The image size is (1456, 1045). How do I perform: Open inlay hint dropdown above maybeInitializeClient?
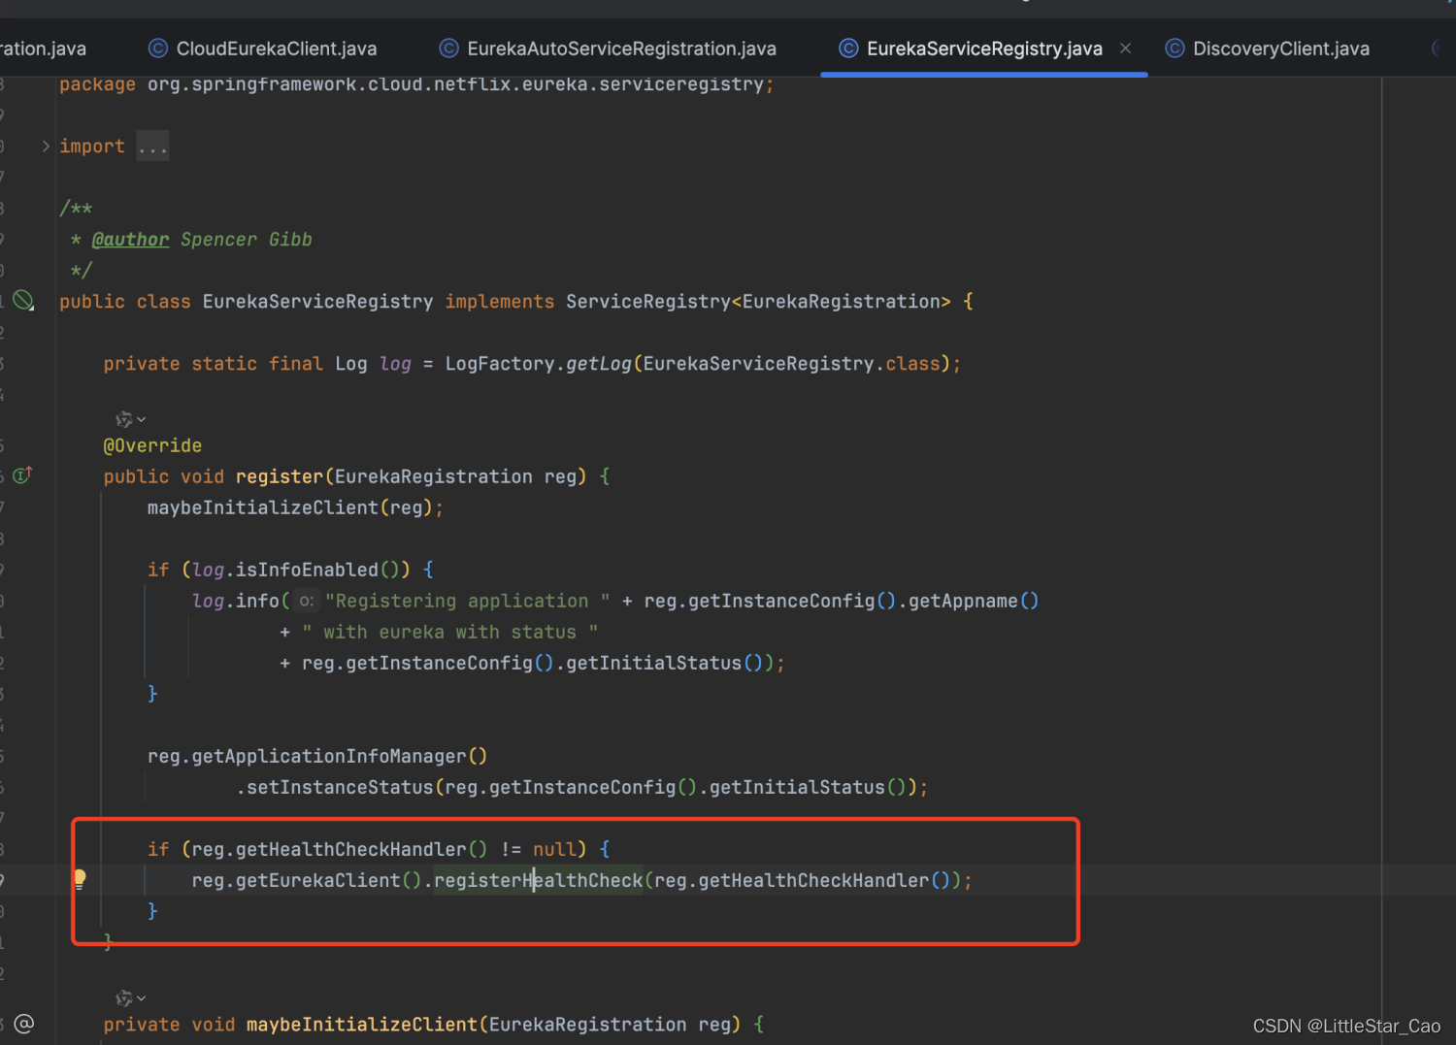(131, 997)
